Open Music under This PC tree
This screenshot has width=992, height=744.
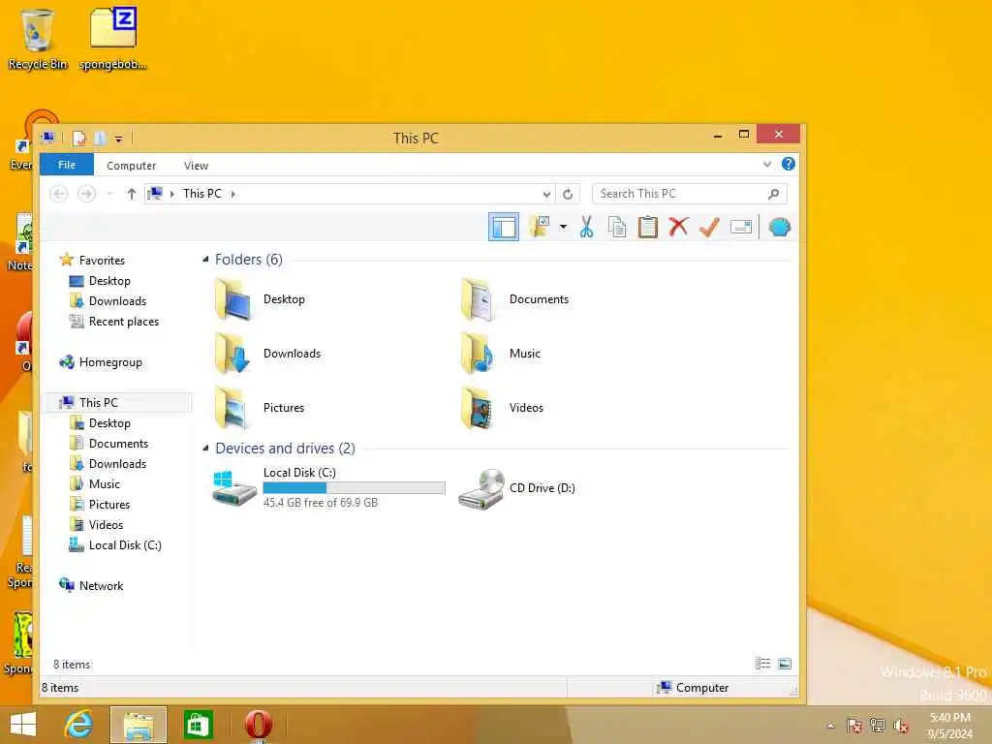click(95, 484)
